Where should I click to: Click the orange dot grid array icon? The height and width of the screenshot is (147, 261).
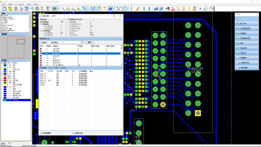tap(183, 9)
